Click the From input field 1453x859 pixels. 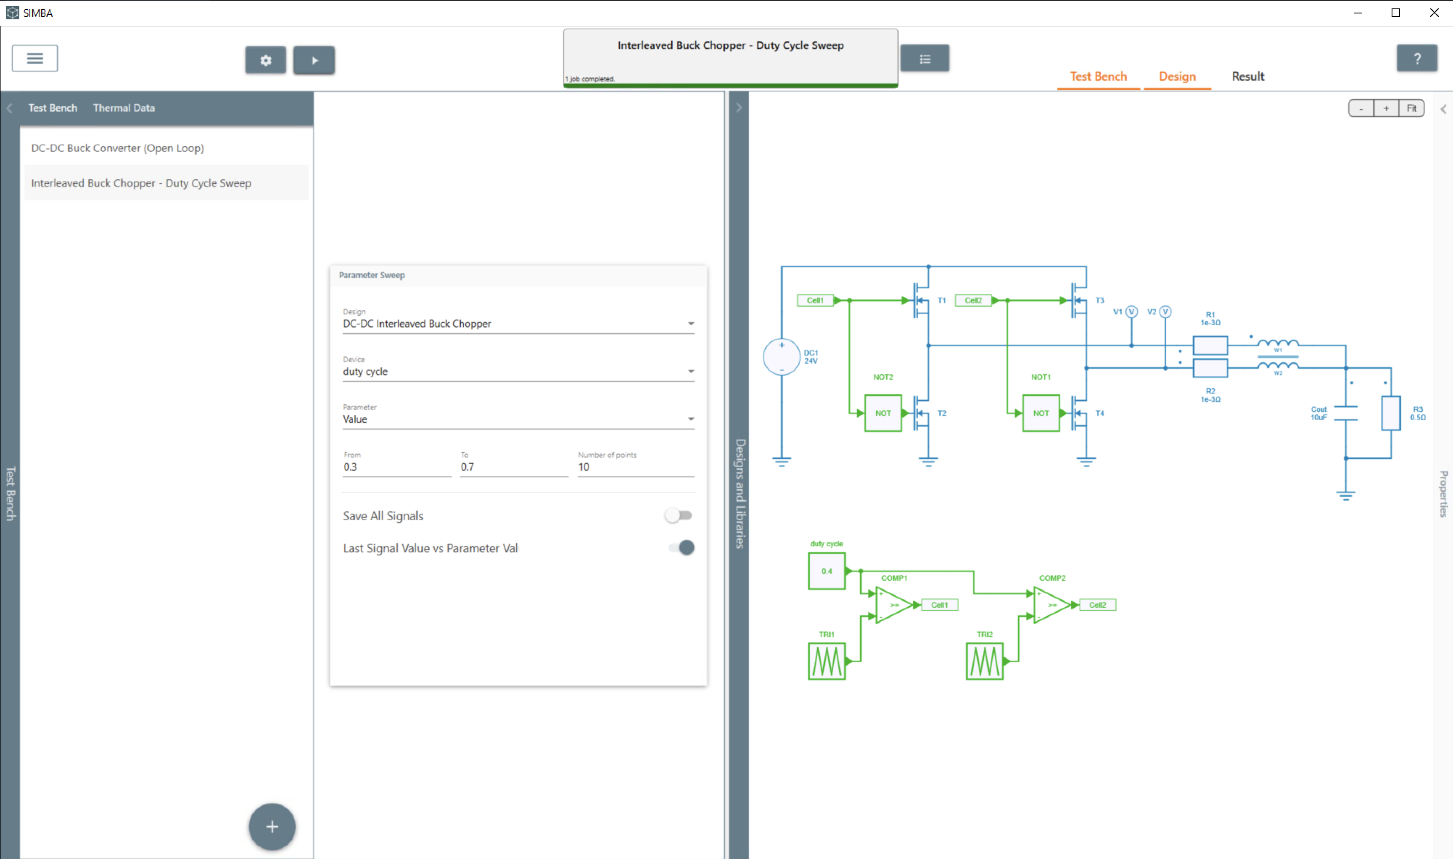(x=397, y=466)
